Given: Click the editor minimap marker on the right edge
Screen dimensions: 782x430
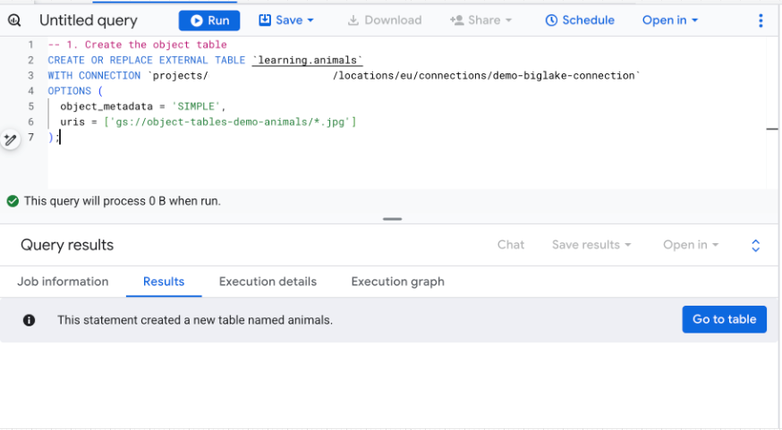Looking at the screenshot, I should pyautogui.click(x=772, y=129).
